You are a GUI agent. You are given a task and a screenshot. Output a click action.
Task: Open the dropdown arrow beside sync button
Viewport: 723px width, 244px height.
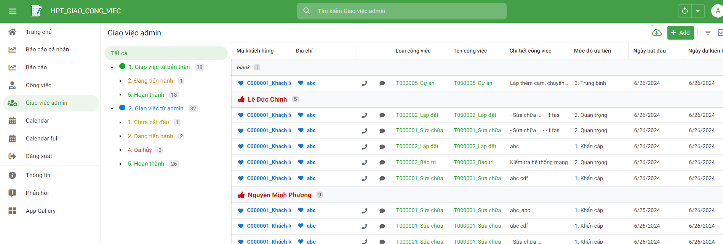point(698,11)
